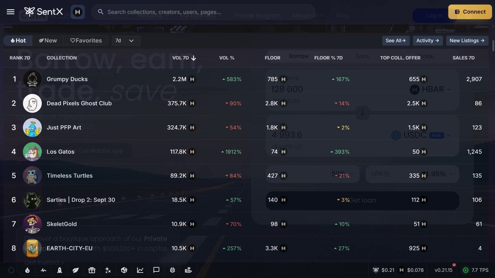Click the Timeless Turtles collection name
Screen dimensions: 495x278
click(70, 176)
